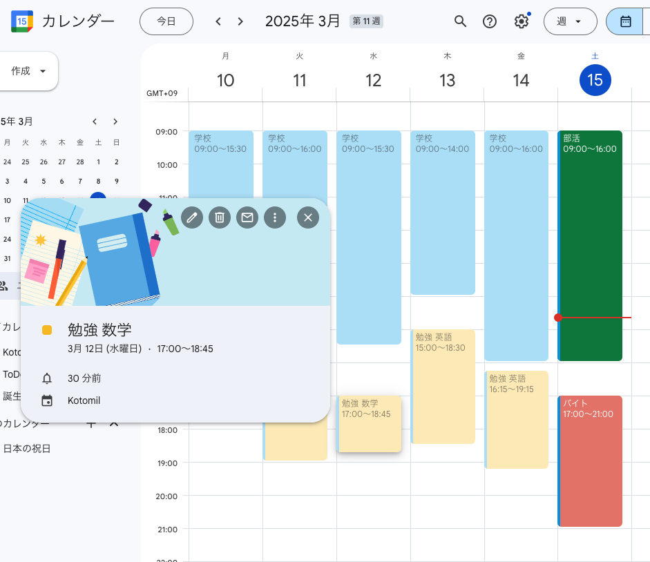
Task: Click the bell reminder icon in popup
Action: point(47,378)
